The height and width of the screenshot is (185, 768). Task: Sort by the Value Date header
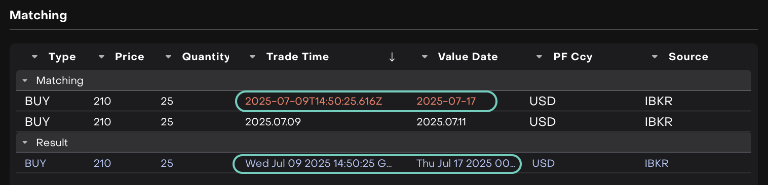point(468,57)
